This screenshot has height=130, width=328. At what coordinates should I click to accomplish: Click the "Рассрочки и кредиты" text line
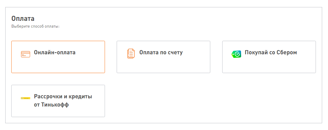(x=63, y=97)
